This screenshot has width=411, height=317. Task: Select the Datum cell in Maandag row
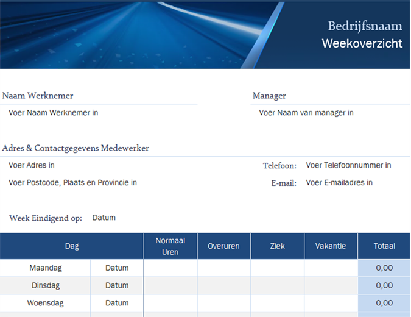(117, 268)
